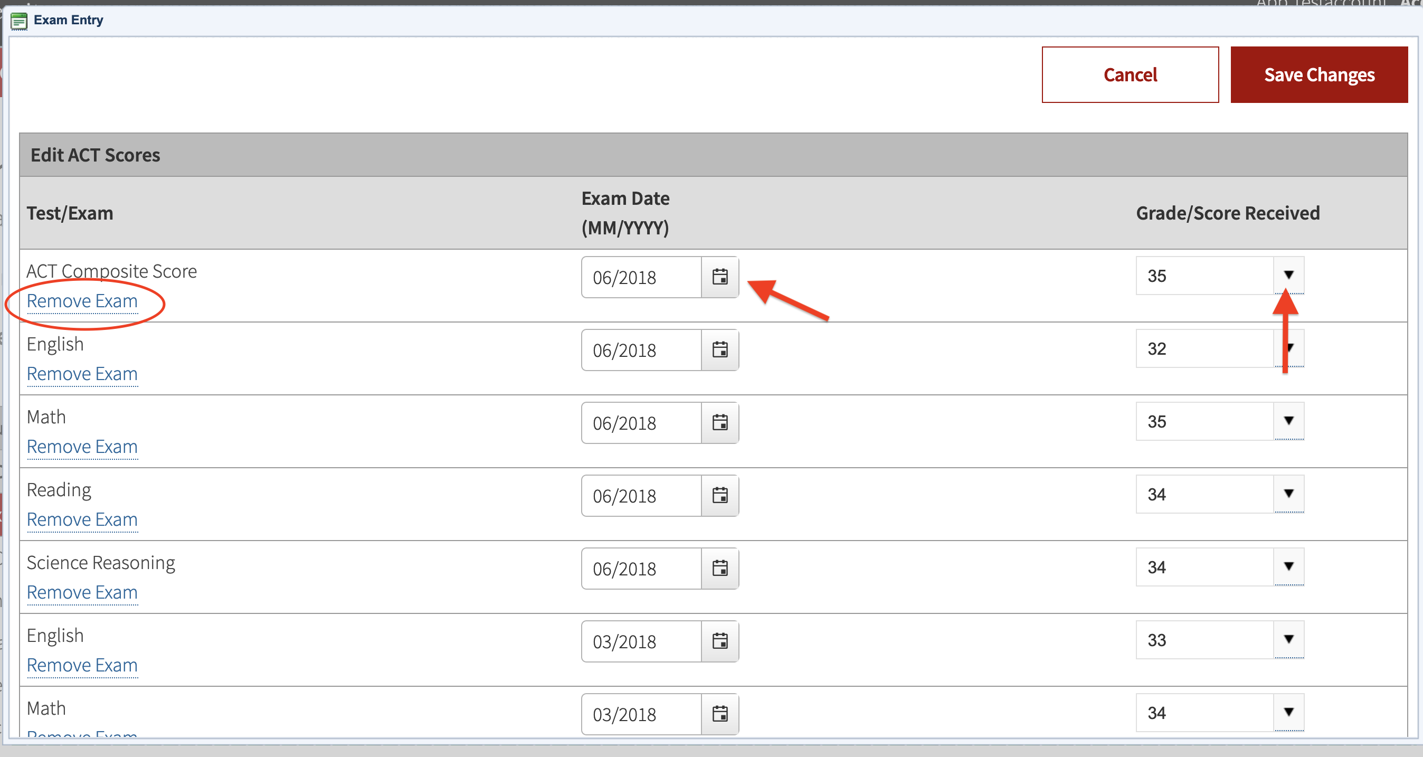The width and height of the screenshot is (1423, 757).
Task: Expand the Reading score dropdown showing 34
Action: (1288, 494)
